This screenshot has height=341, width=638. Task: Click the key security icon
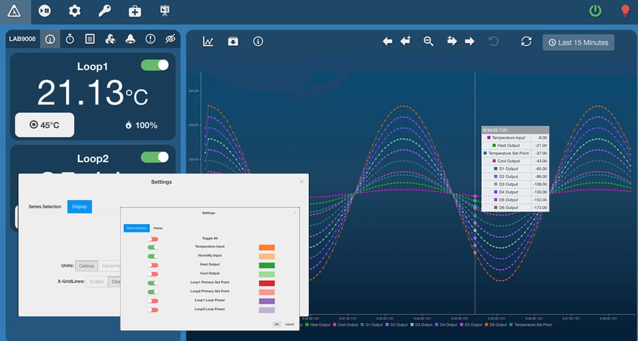coord(105,11)
